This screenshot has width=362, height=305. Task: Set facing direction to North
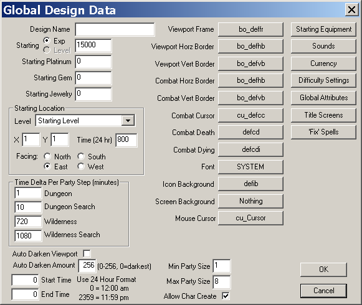coord(47,156)
